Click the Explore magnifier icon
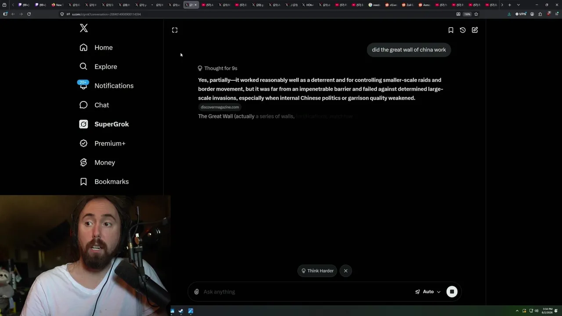Image resolution: width=562 pixels, height=316 pixels. point(83,67)
